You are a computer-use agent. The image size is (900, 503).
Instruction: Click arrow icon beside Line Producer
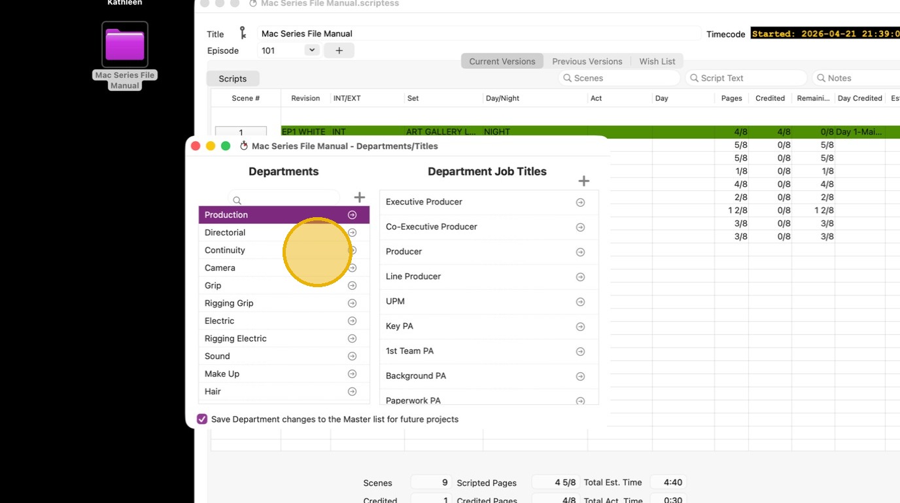[580, 277]
